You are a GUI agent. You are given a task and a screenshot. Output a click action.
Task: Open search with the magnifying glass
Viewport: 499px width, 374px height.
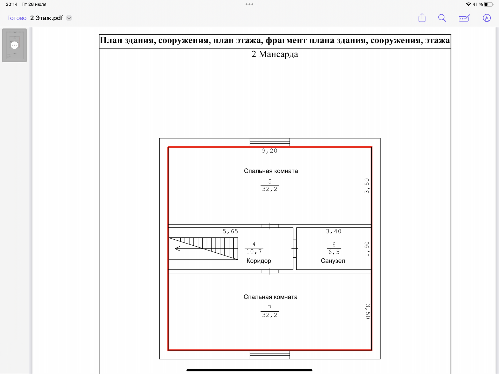(x=442, y=18)
